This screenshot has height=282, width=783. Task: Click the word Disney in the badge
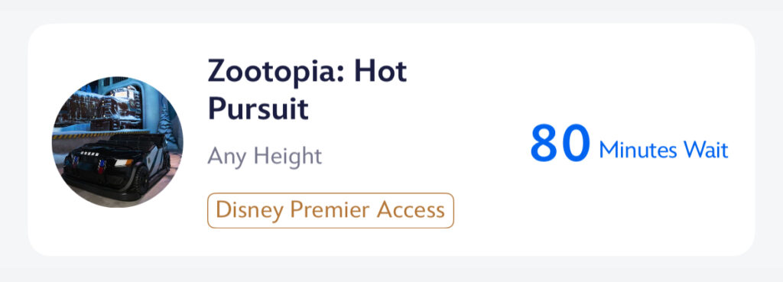(250, 211)
